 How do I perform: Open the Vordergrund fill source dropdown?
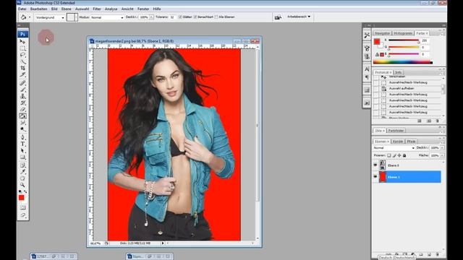coord(50,17)
